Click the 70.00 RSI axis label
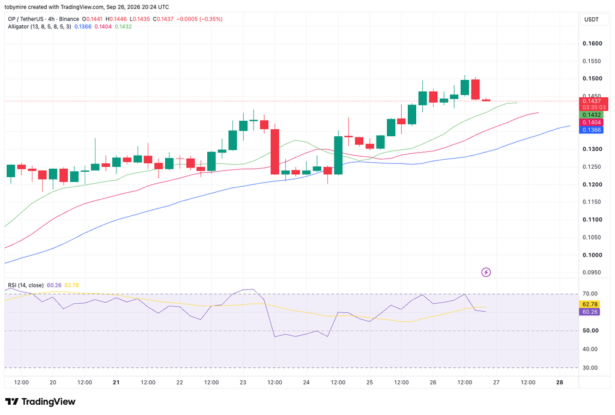The image size is (615, 415). tap(590, 294)
